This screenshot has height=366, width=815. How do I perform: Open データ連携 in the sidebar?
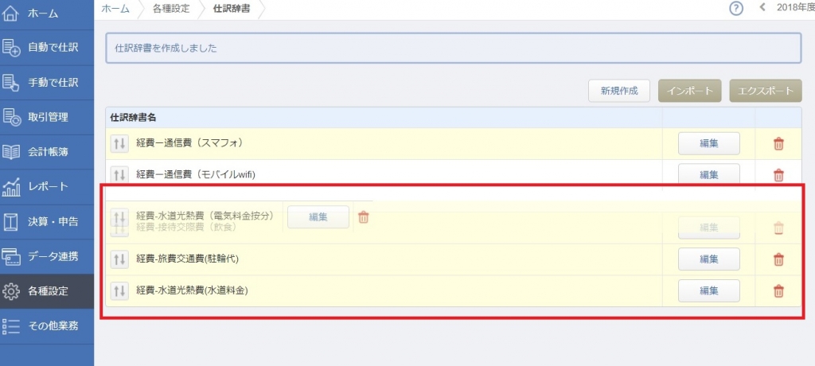pos(47,257)
